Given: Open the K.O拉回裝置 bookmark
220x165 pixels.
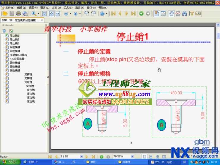Looking at the screenshot, I should coord(17,59).
